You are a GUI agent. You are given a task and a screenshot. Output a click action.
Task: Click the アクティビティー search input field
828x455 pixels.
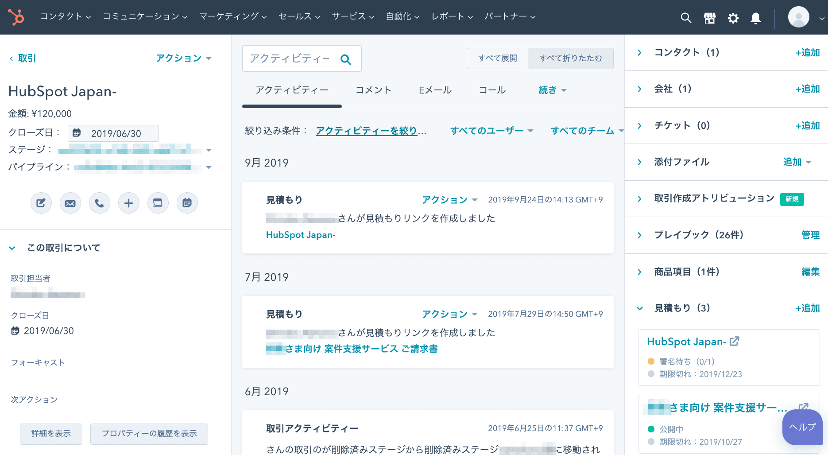(302, 58)
